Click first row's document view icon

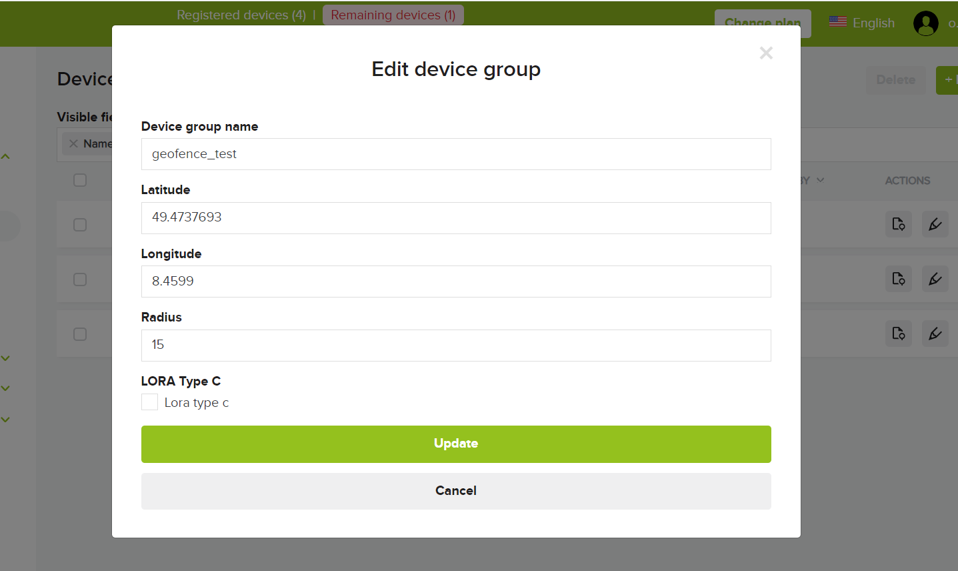pos(898,224)
